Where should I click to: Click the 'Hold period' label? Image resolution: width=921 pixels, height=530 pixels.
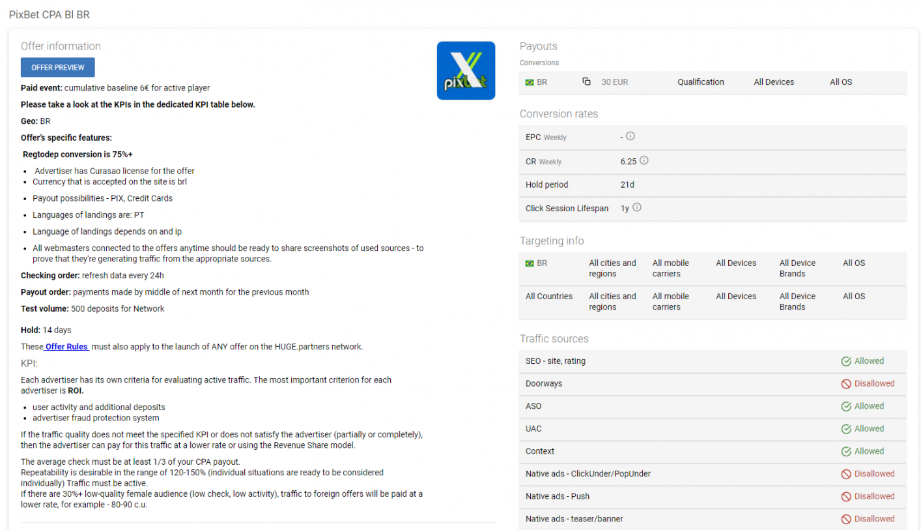(547, 184)
